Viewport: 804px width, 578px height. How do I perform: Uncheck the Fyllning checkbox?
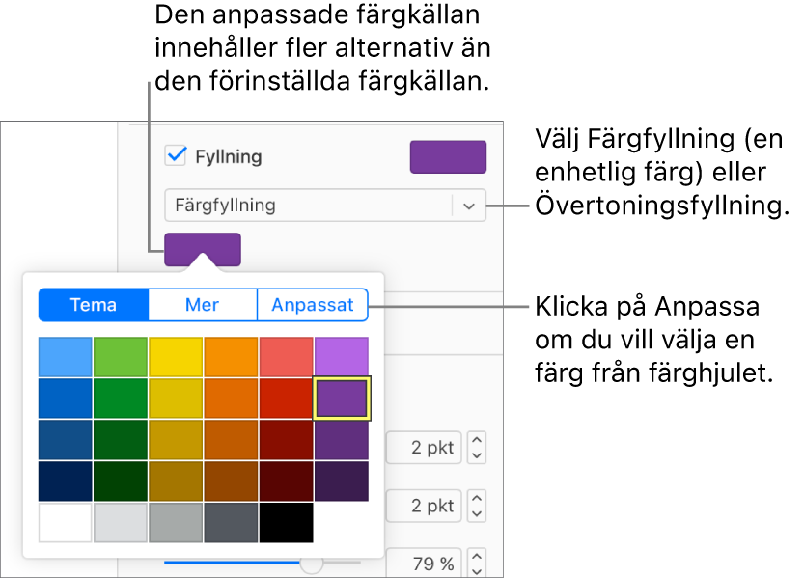click(x=176, y=155)
